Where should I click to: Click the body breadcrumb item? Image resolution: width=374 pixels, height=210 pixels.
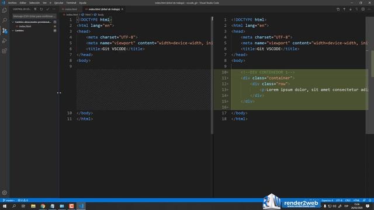click(101, 15)
